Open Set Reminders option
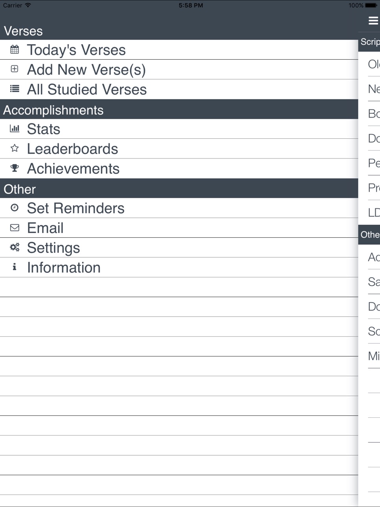This screenshot has width=380, height=507. 179,208
